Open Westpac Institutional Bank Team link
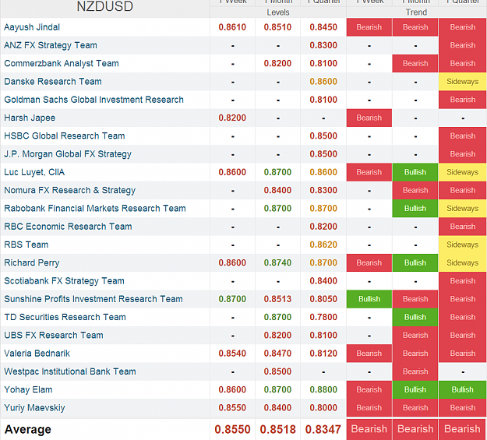The image size is (487, 440). coord(70,371)
